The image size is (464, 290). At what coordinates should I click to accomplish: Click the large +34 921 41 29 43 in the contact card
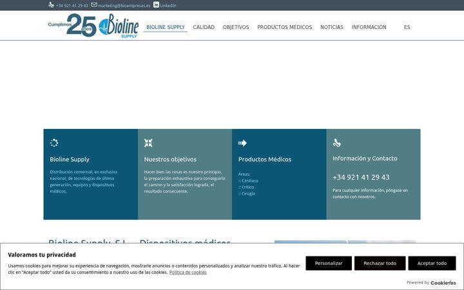361,177
